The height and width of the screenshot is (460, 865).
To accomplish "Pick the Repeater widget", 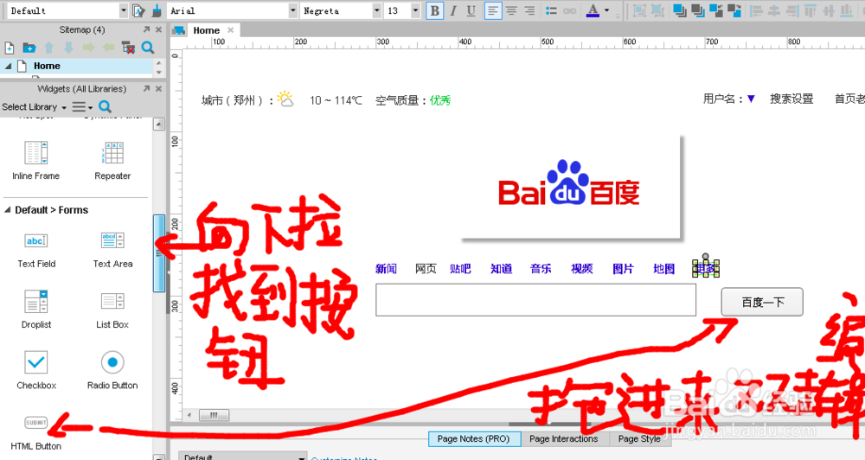I will (112, 161).
